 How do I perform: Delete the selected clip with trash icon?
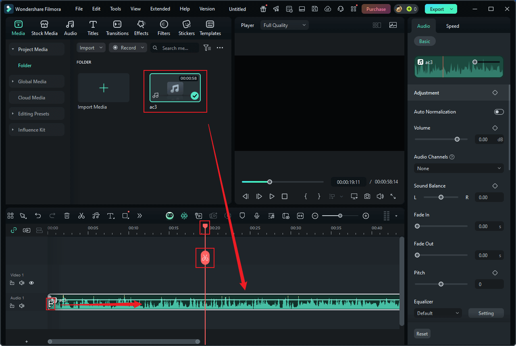click(67, 216)
